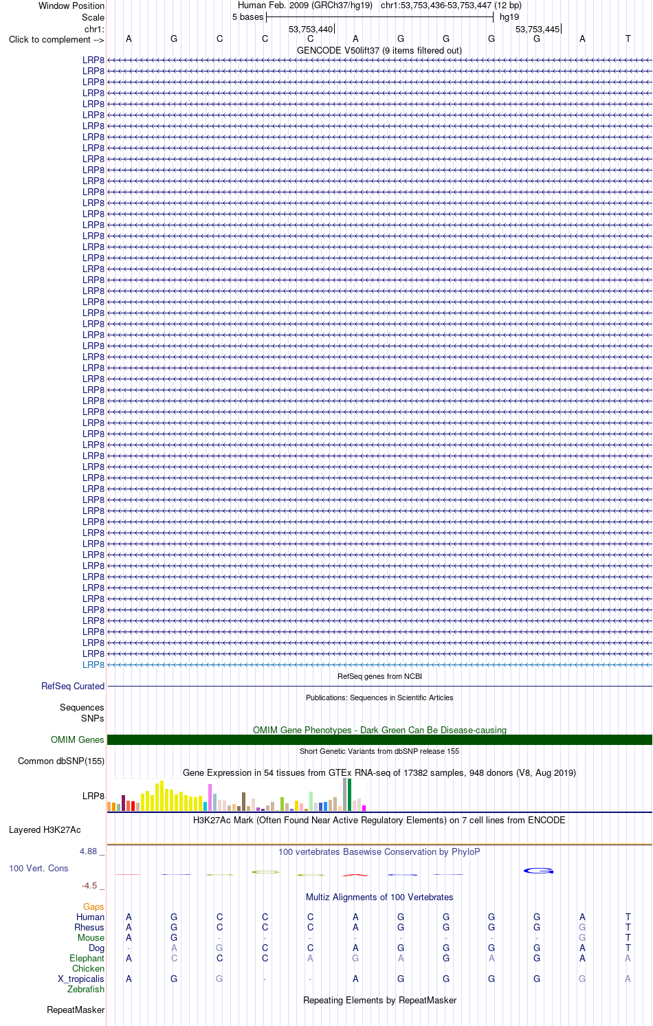The width and height of the screenshot is (653, 1026).
Task: Click the -4.5 lower PhyloP axis value
Action: coord(89,885)
